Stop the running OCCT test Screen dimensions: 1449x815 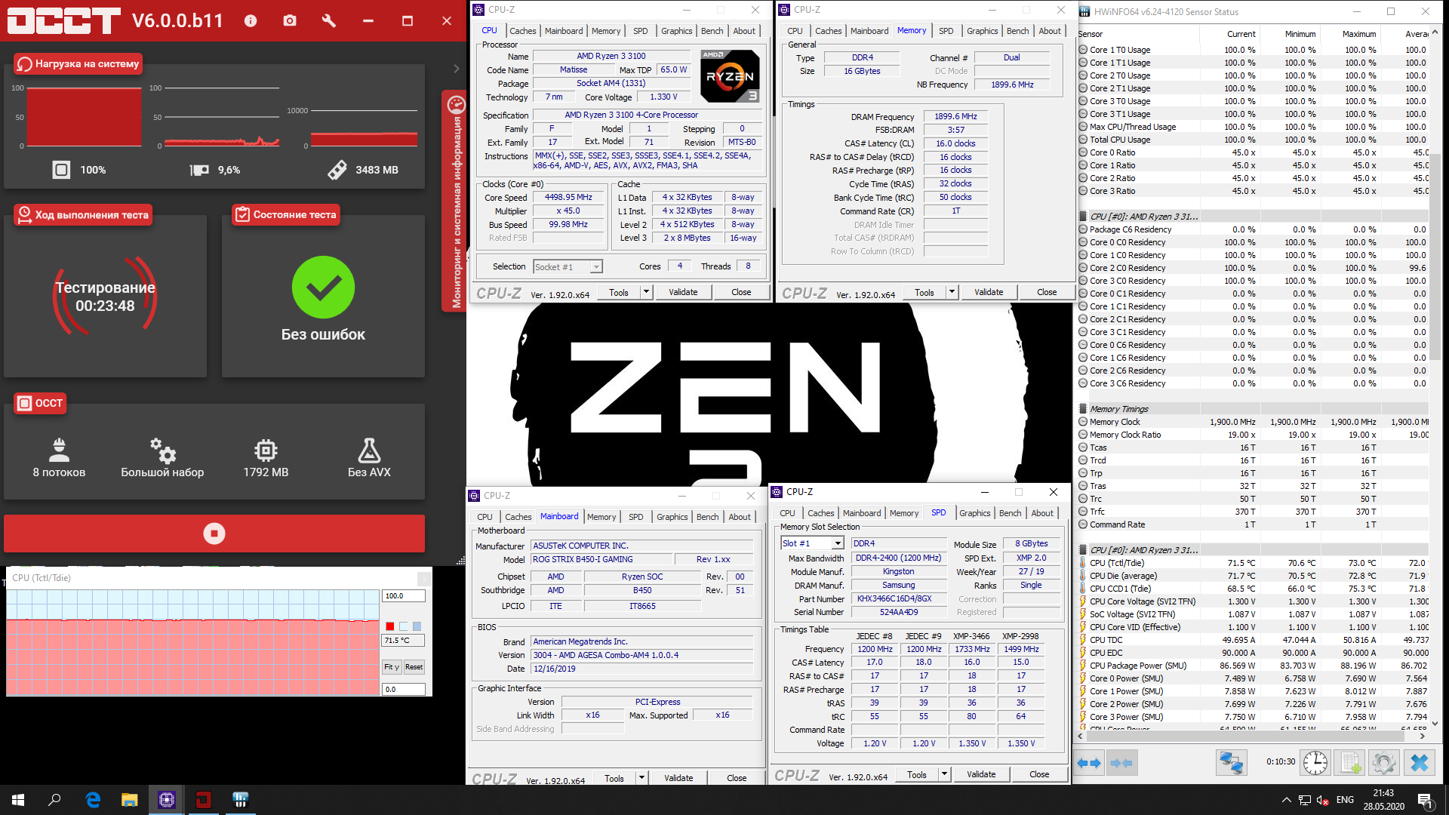coord(214,534)
